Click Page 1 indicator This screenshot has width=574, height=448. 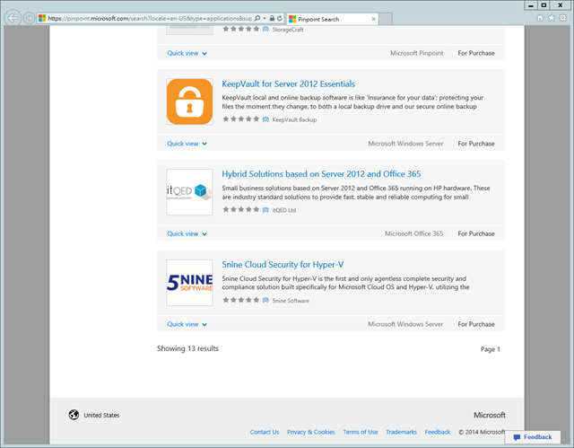(x=491, y=349)
